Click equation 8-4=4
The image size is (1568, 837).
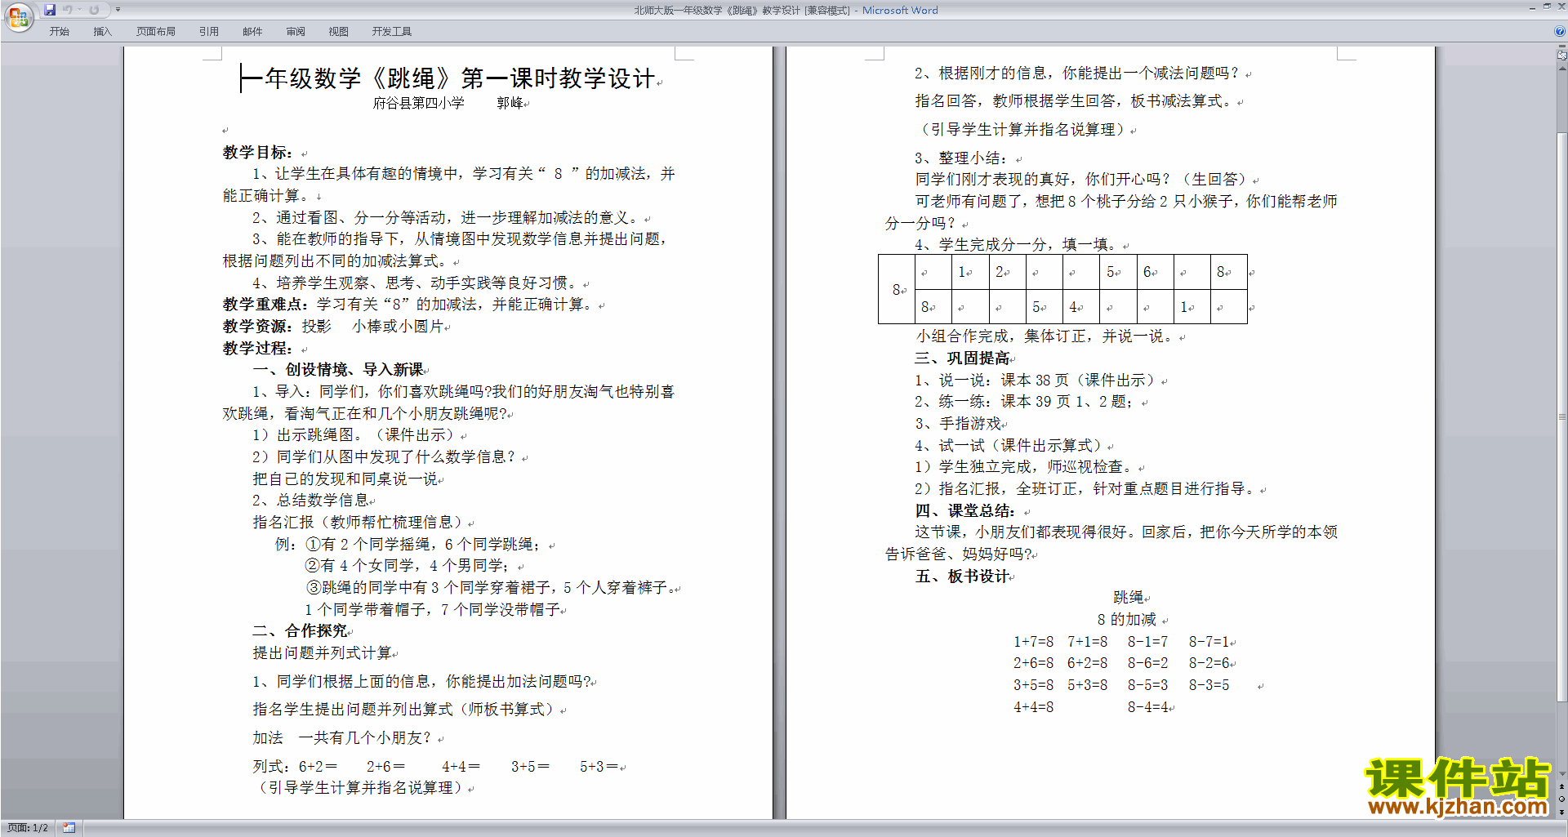(1148, 707)
